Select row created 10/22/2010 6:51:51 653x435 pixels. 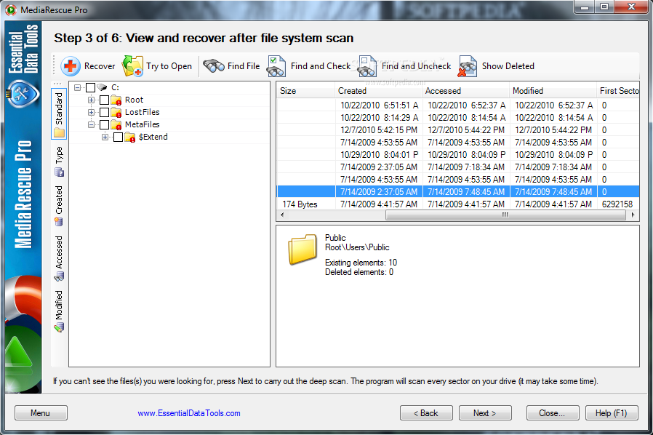[458, 105]
